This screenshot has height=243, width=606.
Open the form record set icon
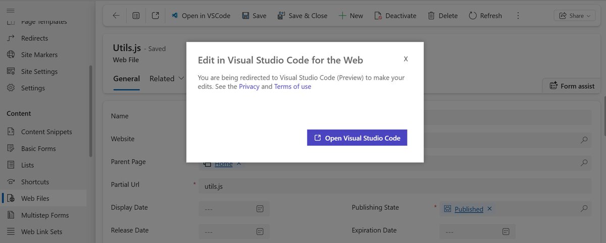pos(136,16)
